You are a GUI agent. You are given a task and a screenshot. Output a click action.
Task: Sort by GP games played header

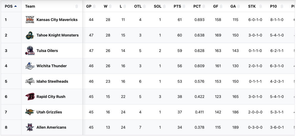[89, 6]
